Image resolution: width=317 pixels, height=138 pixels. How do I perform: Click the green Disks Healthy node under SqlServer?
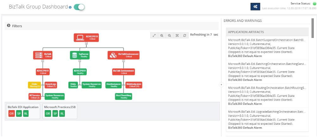tap(73, 85)
